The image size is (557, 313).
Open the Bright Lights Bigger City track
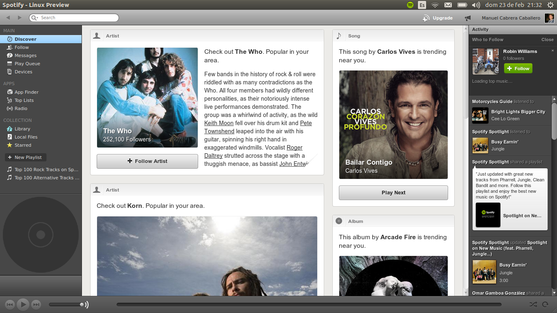pyautogui.click(x=518, y=112)
